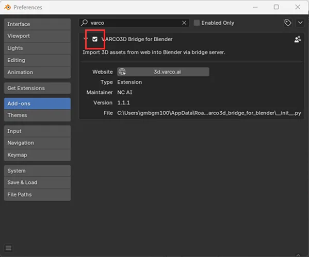Open the add-ons settings dropdown arrow
This screenshot has width=309, height=257.
tap(300, 23)
